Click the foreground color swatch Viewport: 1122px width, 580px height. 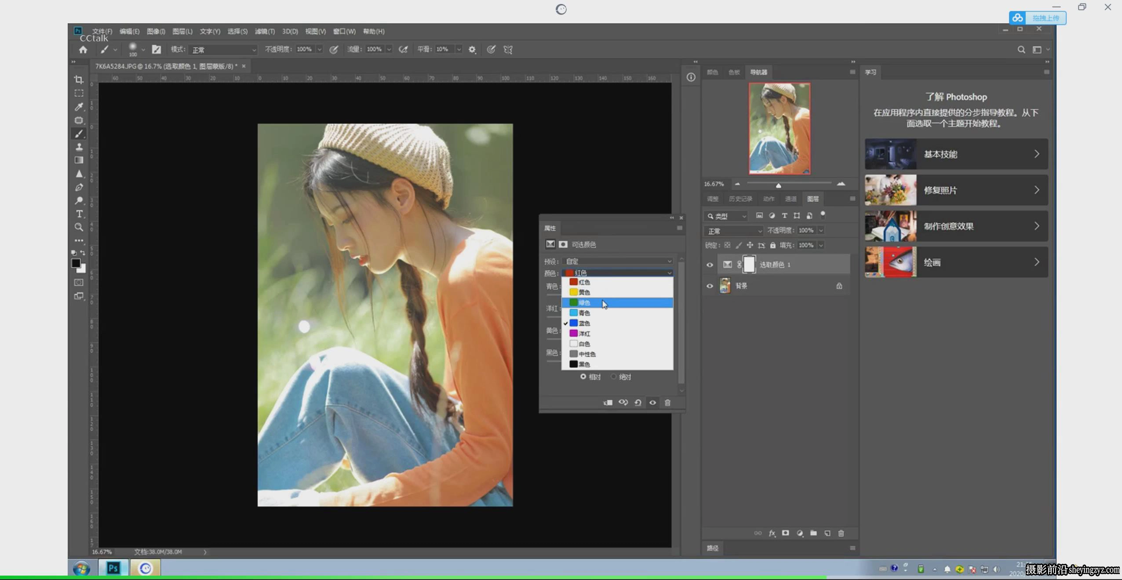click(x=76, y=263)
